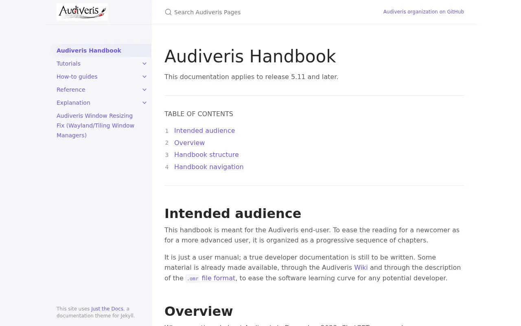Open the Tutorials sidebar item
This screenshot has width=521, height=326.
pos(68,64)
